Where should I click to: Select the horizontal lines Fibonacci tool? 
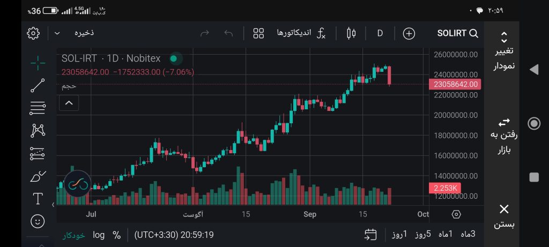(38, 108)
